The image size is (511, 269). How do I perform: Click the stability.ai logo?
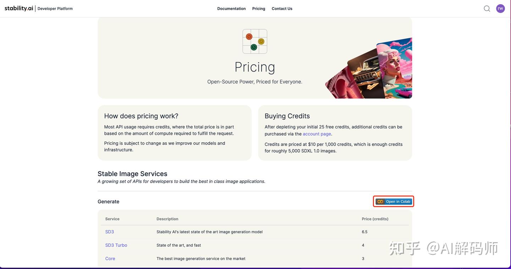pos(19,8)
